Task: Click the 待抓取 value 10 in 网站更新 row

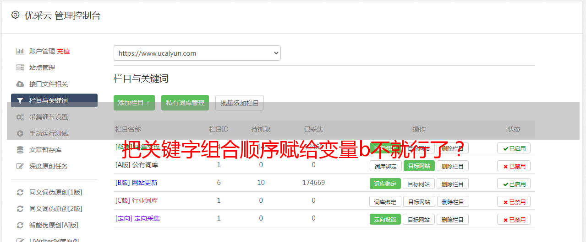Action: tap(261, 183)
